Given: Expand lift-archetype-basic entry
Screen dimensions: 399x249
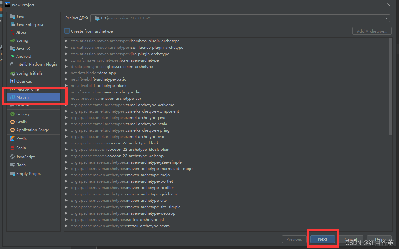Looking at the screenshot, I should (66, 79).
